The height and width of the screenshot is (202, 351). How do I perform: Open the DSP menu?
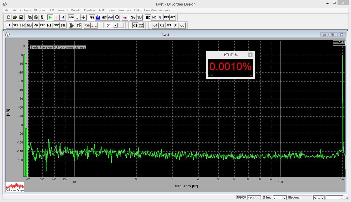tap(51, 10)
